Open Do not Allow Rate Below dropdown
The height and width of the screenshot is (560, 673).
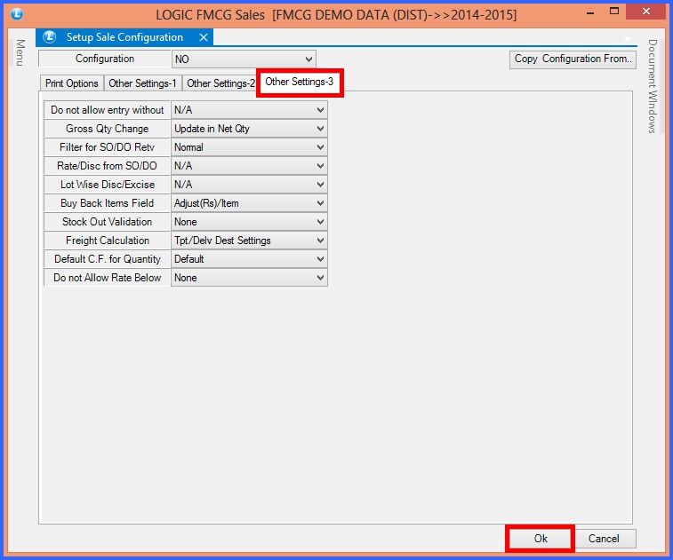(x=249, y=278)
